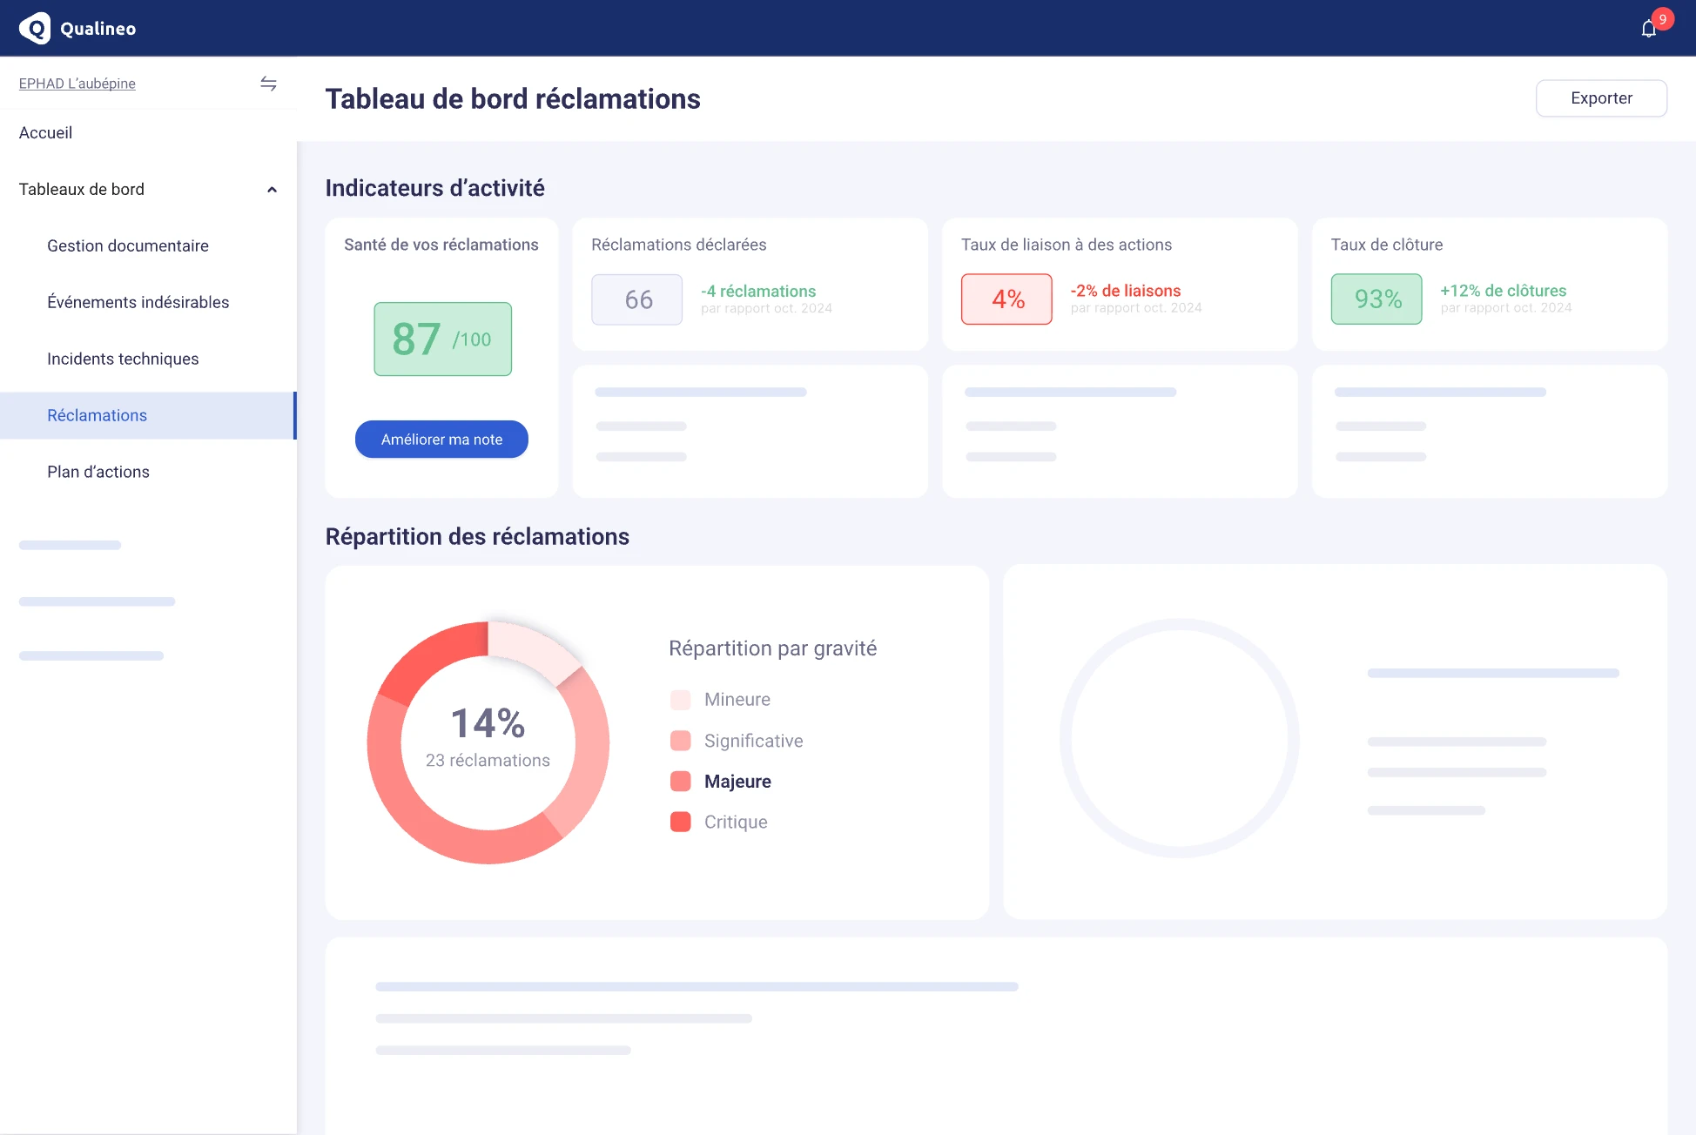The width and height of the screenshot is (1696, 1135).
Task: Select the Majeure legend swatch
Action: 680,782
